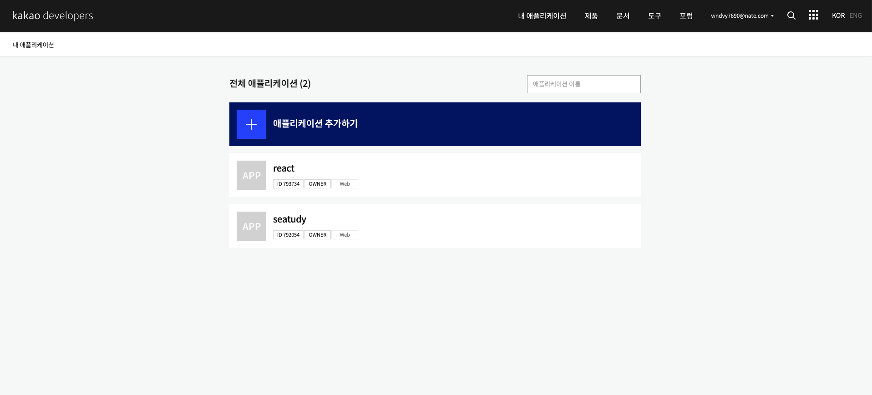This screenshot has height=395, width=872.
Task: Click the 애플리케이션 이름 search field
Action: click(583, 84)
